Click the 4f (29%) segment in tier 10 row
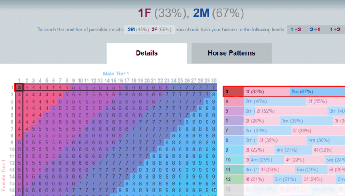345x196 pixels. click(x=304, y=160)
